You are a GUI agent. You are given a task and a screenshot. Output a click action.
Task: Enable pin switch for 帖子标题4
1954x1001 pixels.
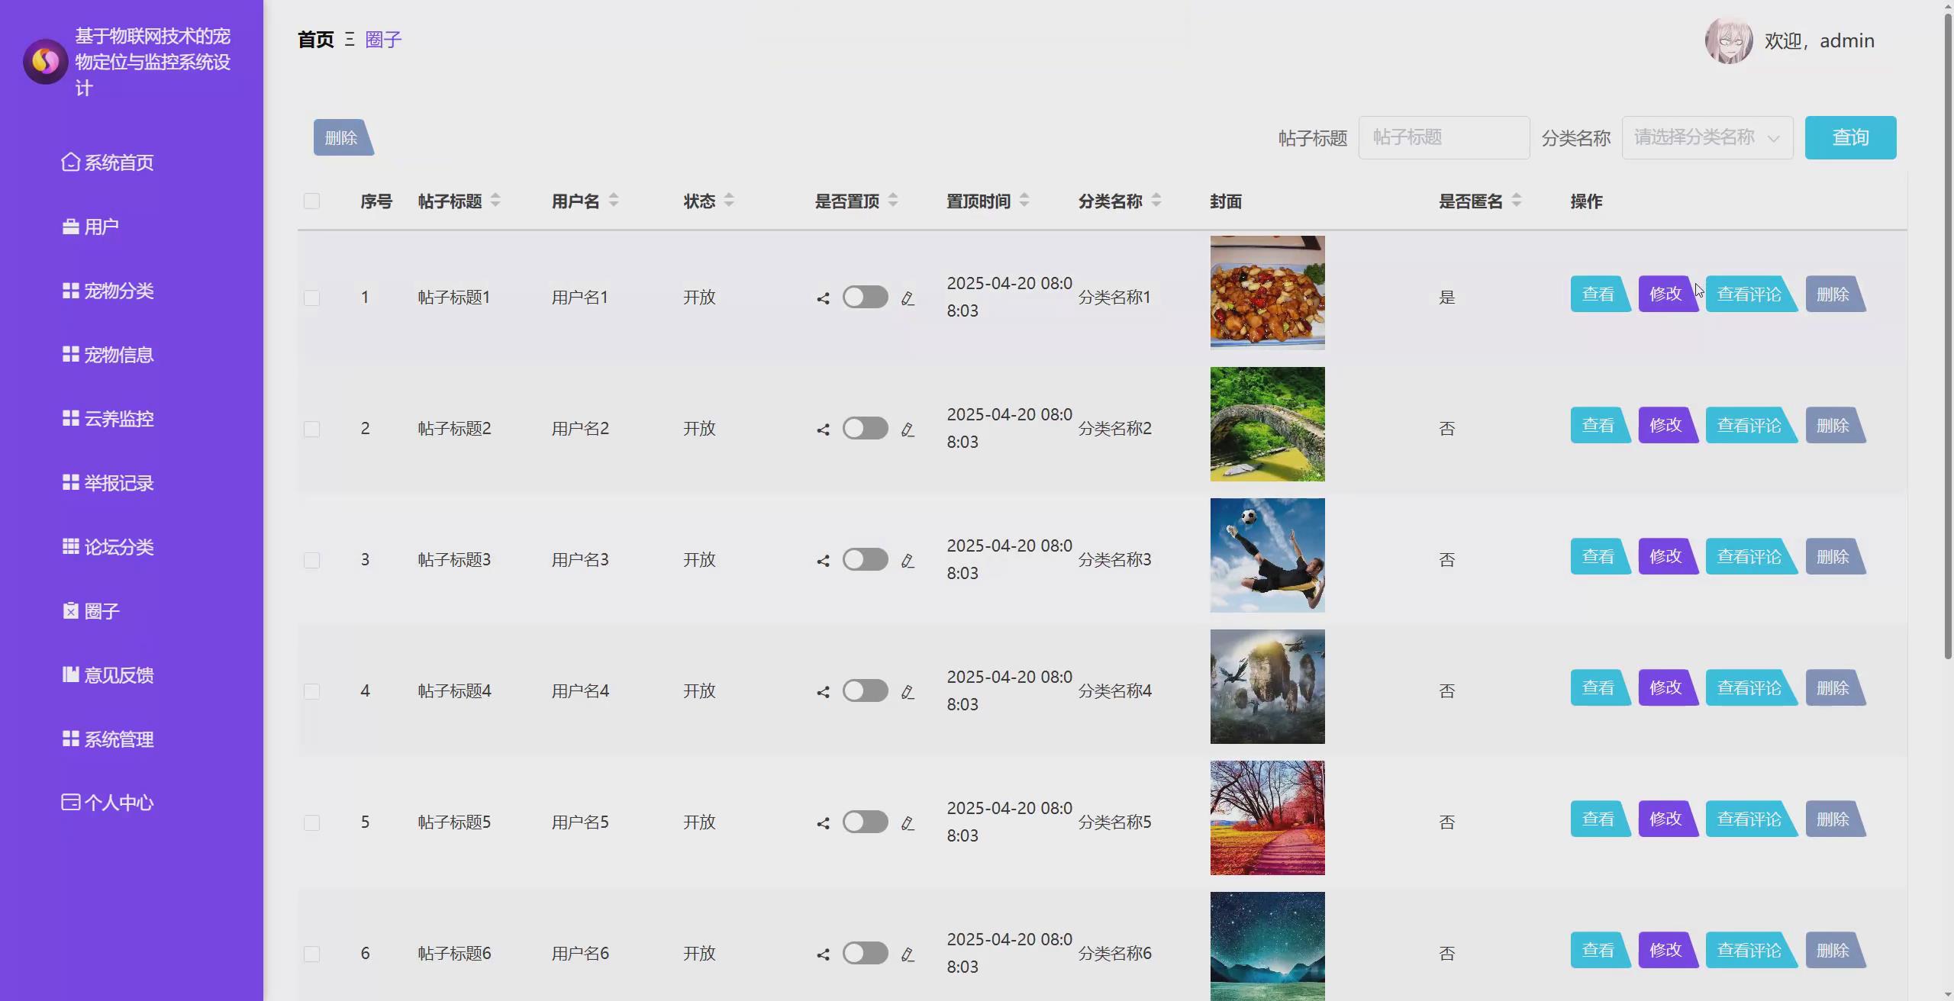pyautogui.click(x=865, y=690)
